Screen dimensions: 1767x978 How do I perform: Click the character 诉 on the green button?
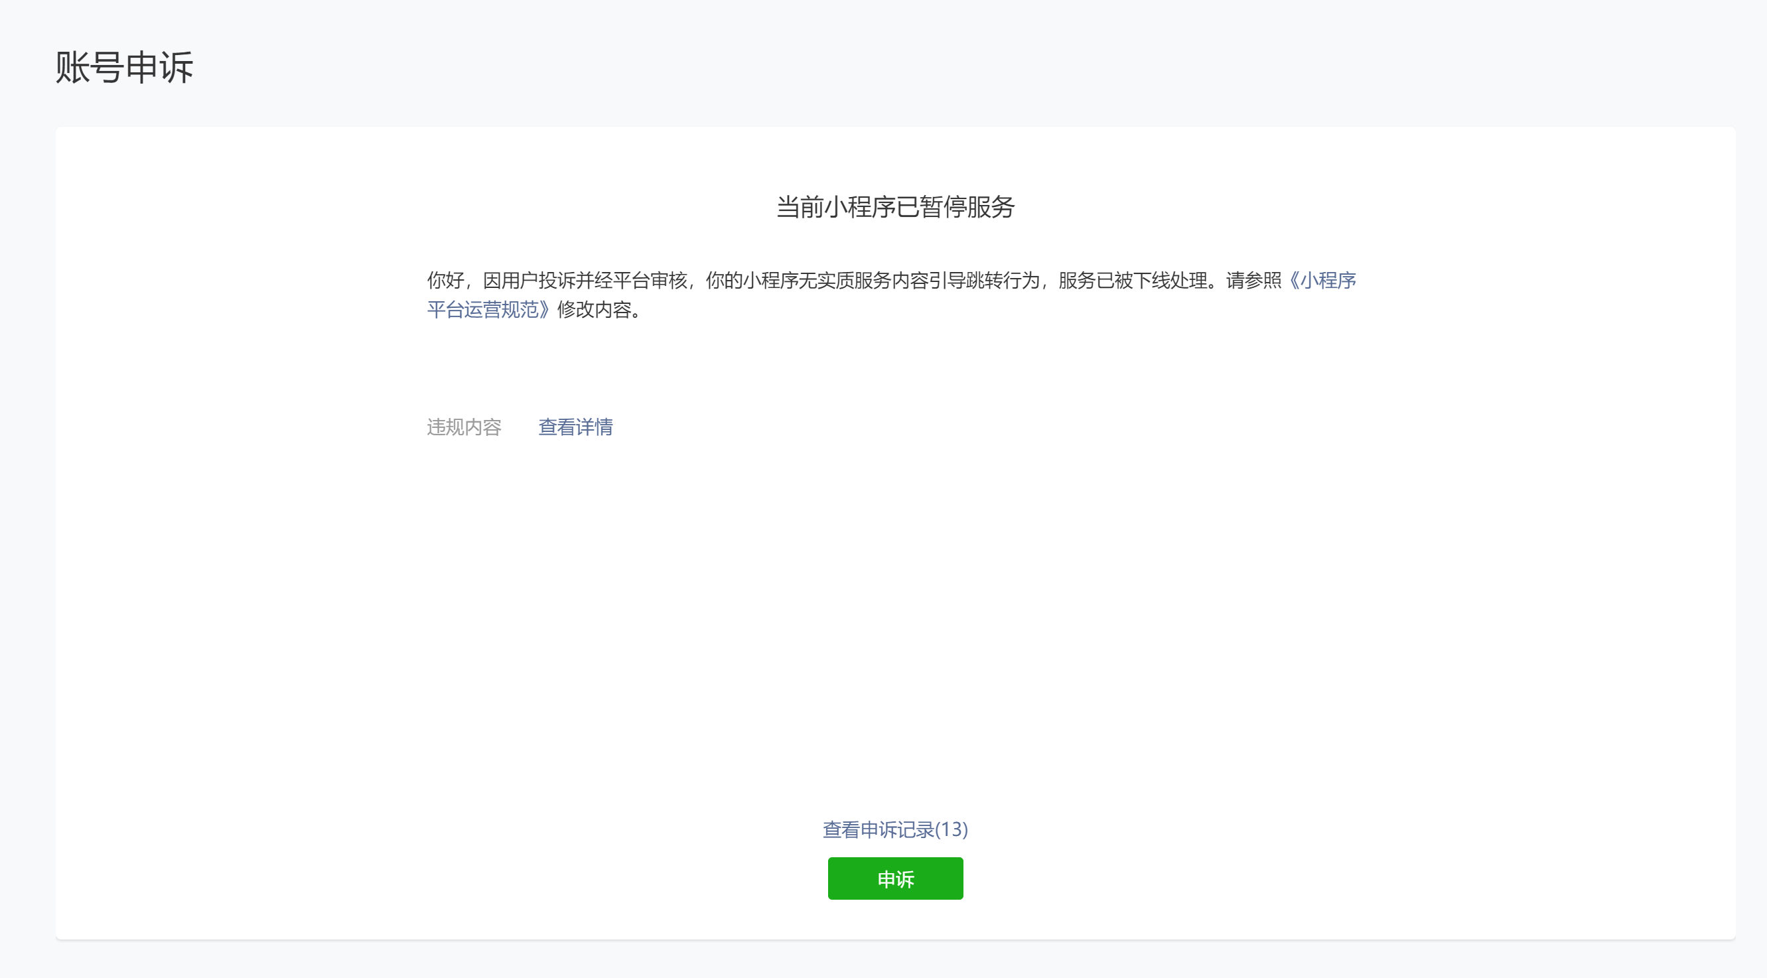[x=906, y=878]
